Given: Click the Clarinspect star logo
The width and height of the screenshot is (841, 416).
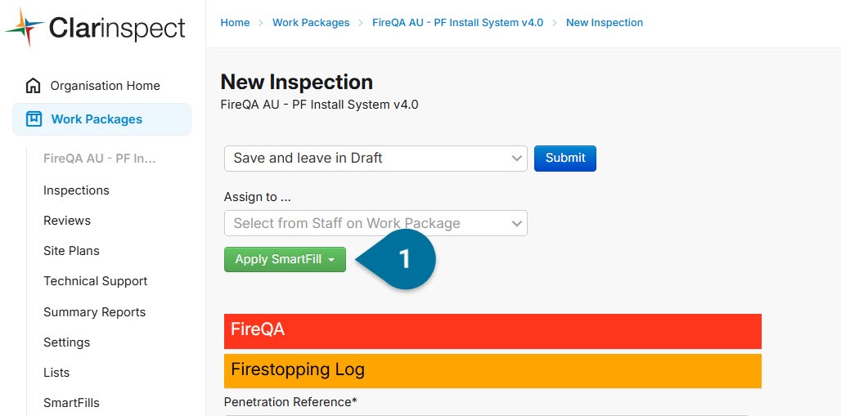Looking at the screenshot, I should tap(24, 27).
